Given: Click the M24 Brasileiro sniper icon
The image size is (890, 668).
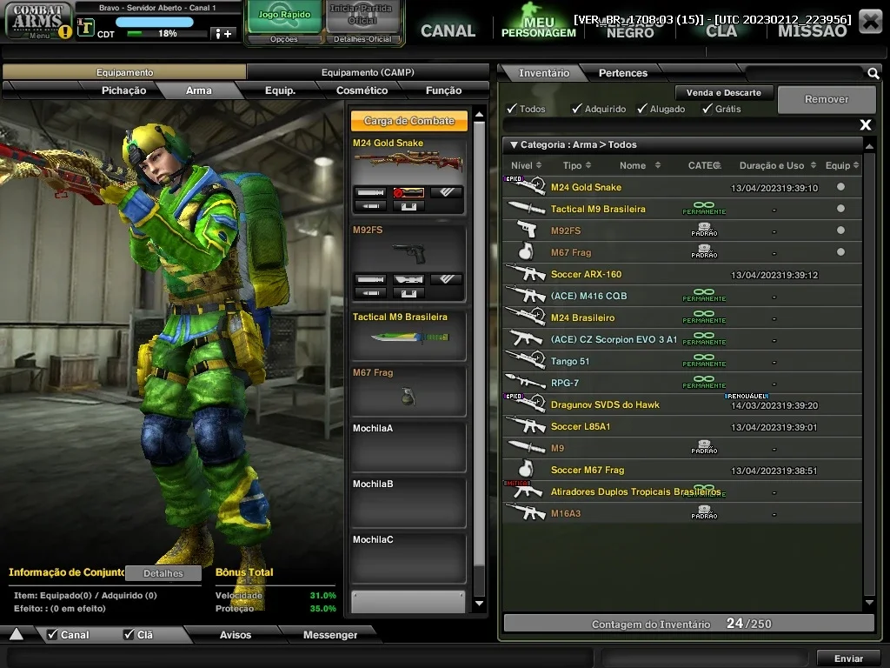Looking at the screenshot, I should 526,317.
